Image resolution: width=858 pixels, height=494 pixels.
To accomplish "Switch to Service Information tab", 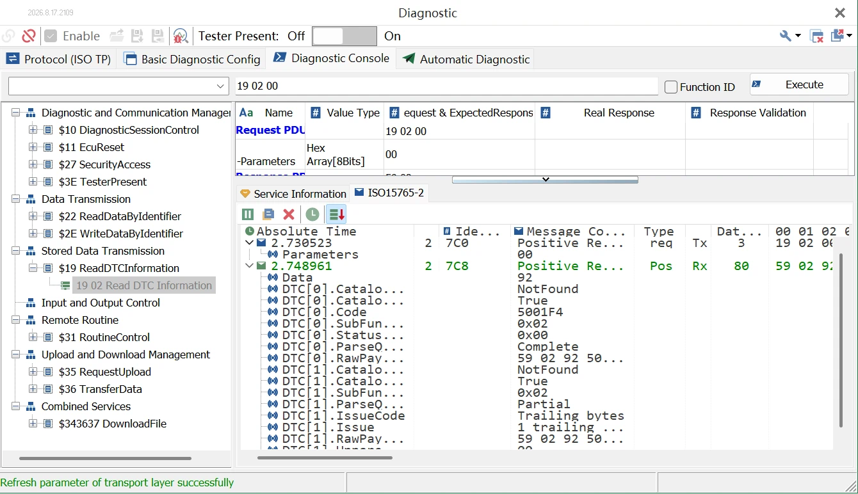I will 293,194.
